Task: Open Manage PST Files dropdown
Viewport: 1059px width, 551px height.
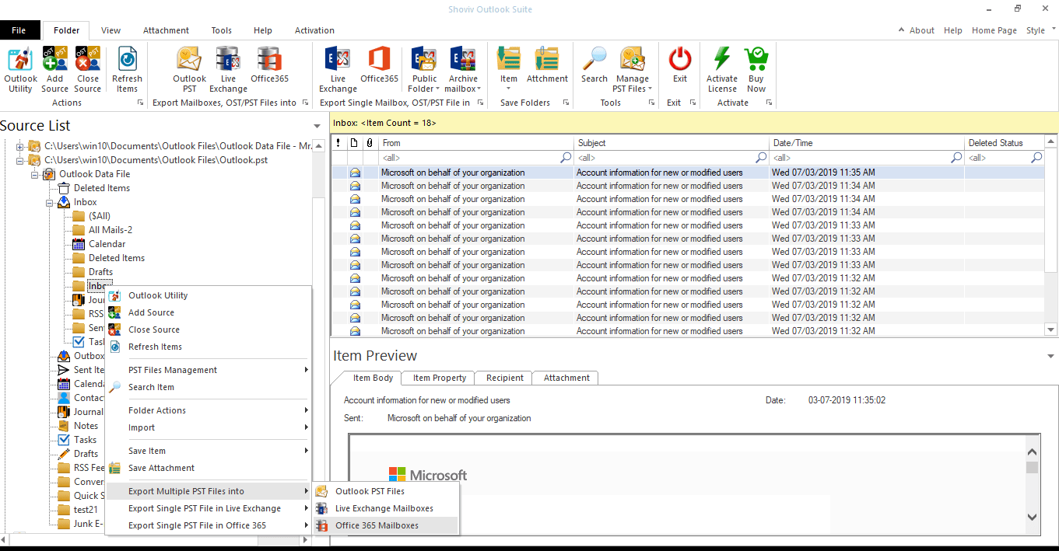Action: (633, 69)
